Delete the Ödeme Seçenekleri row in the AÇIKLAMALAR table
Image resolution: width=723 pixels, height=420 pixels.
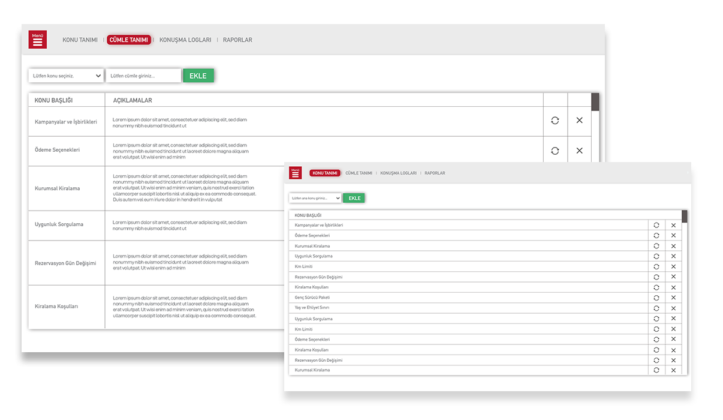[x=579, y=151]
